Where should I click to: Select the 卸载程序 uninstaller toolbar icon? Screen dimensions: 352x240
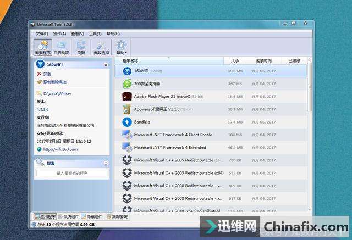pyautogui.click(x=43, y=47)
